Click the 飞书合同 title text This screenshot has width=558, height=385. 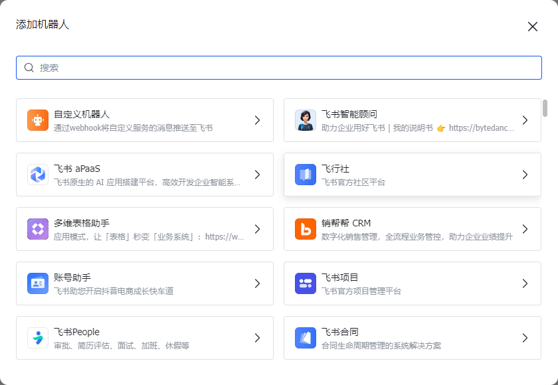[x=339, y=332]
